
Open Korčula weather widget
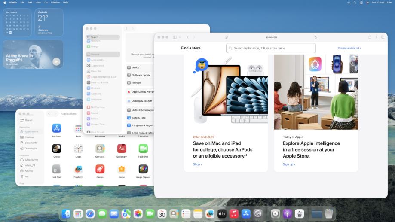[49, 22]
